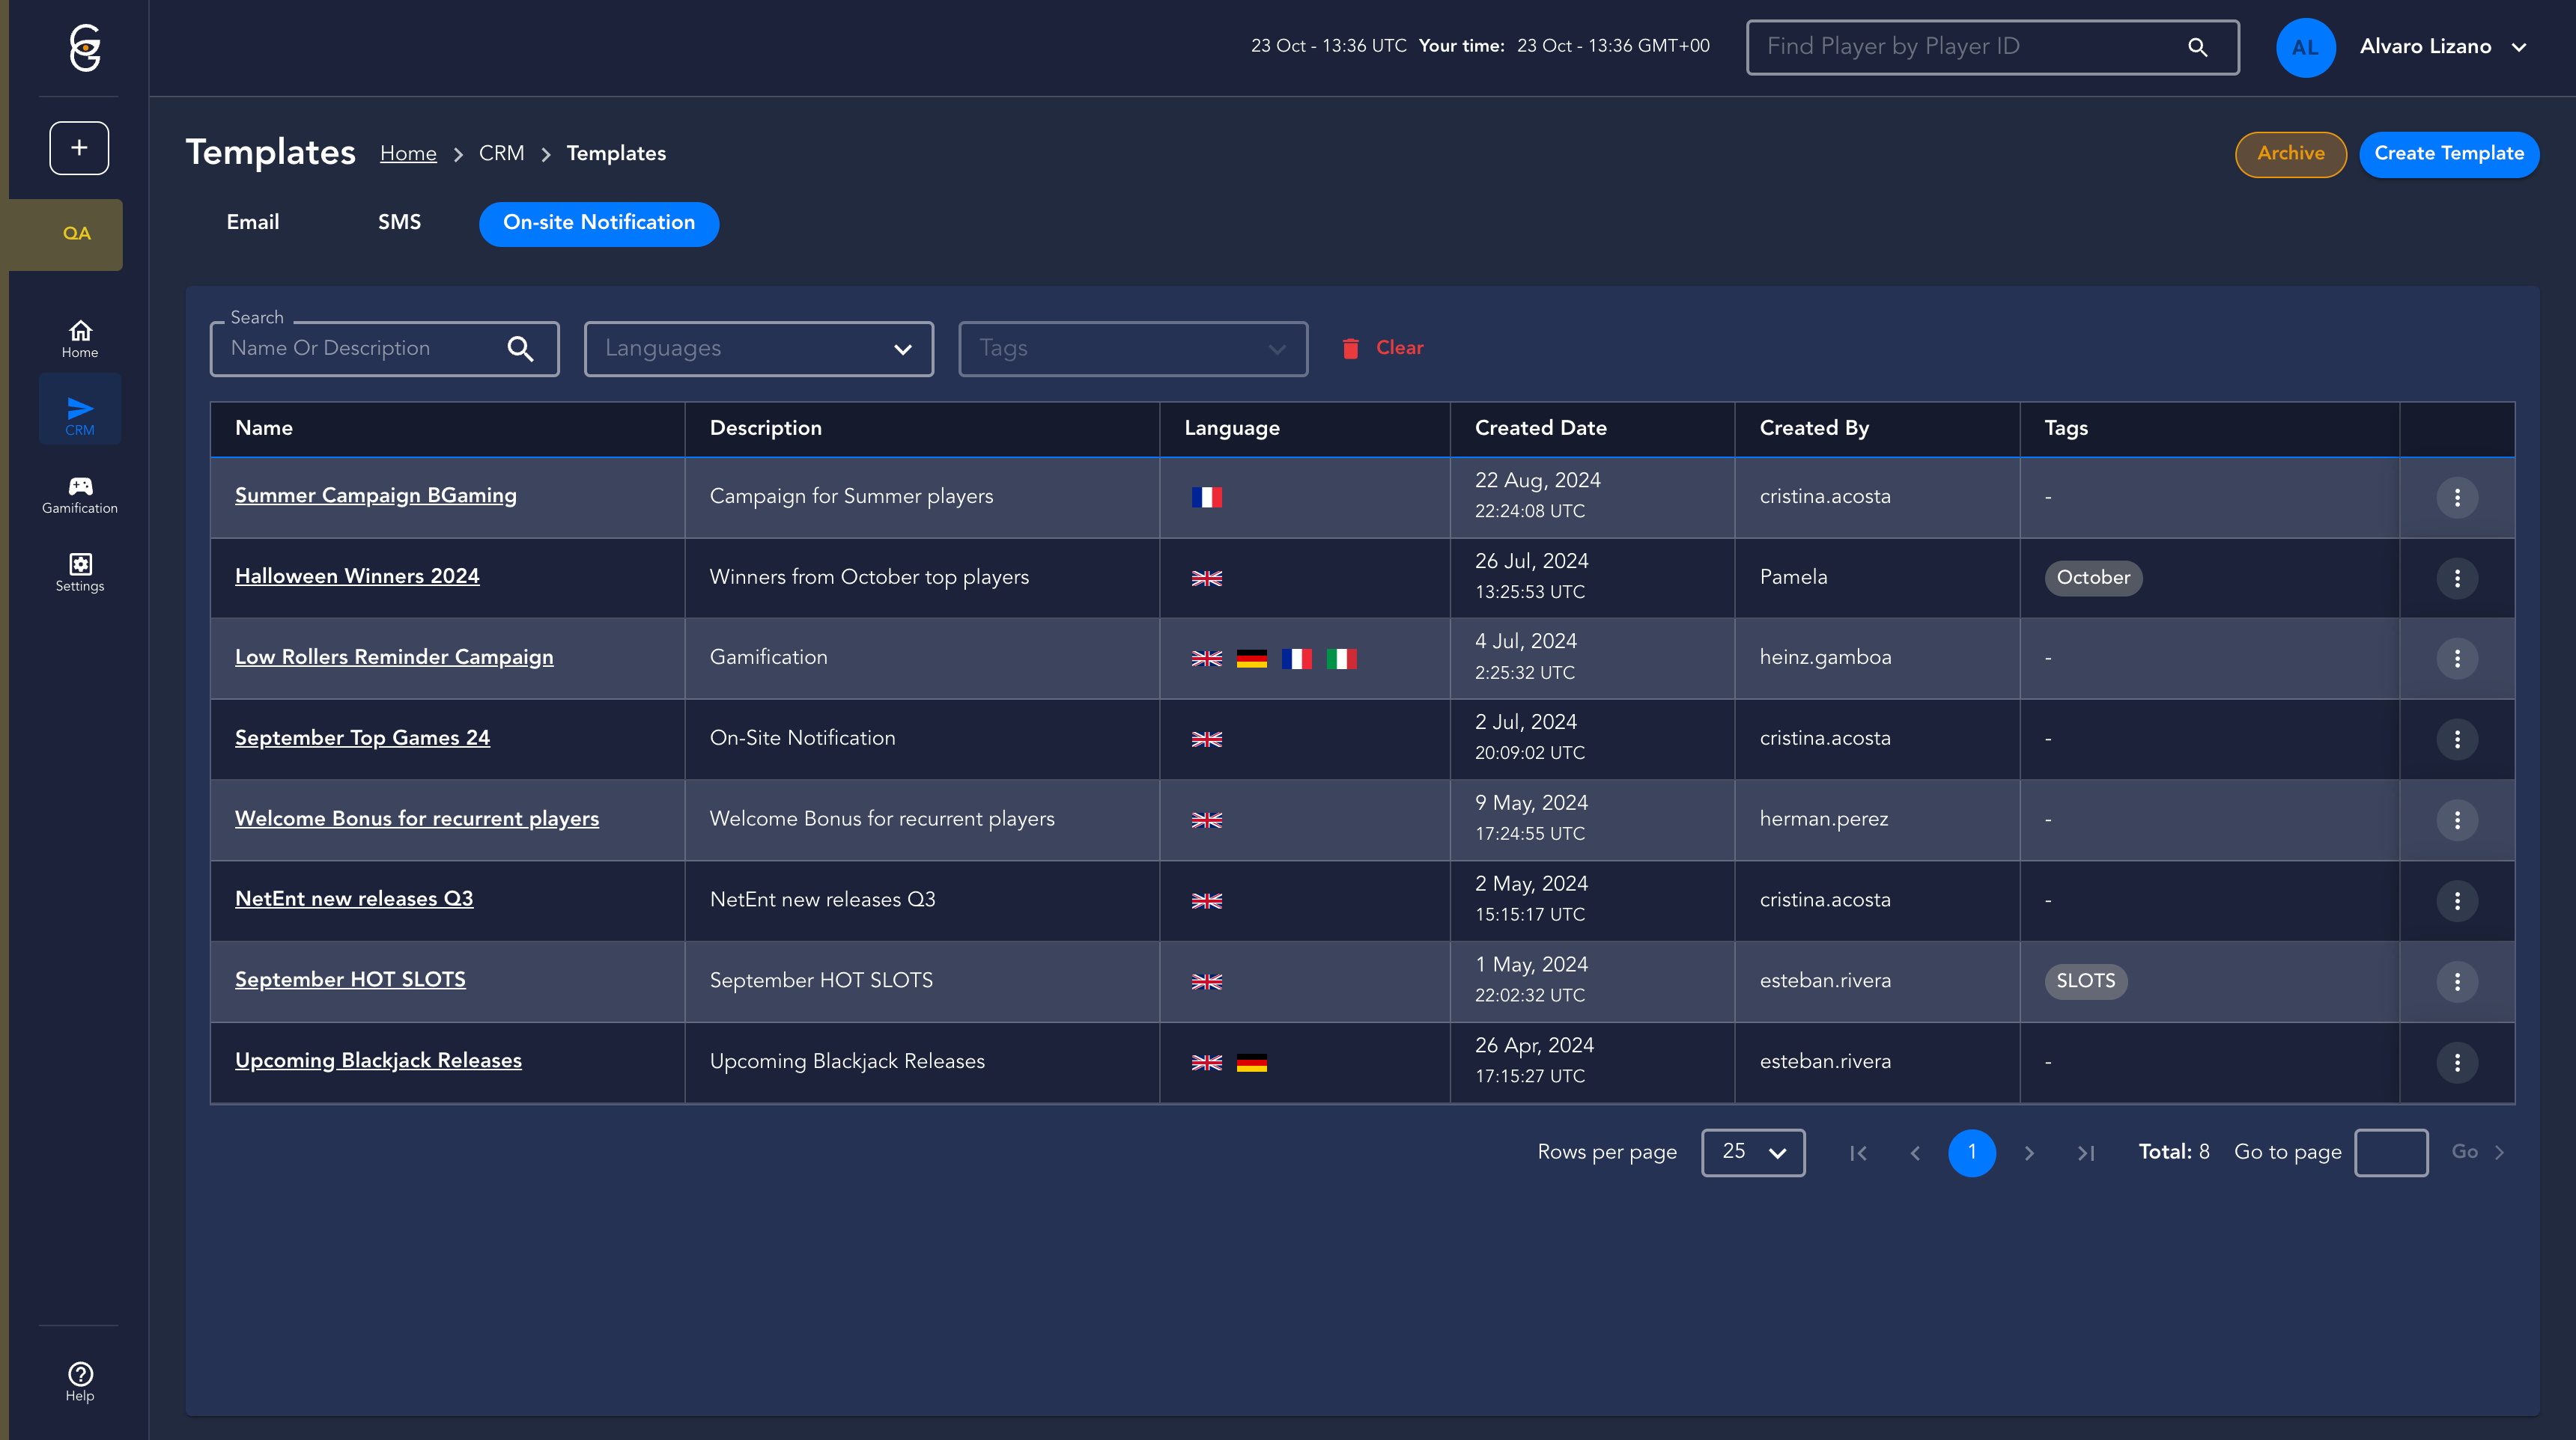2576x1440 pixels.
Task: Open Rows per page 25 dropdown
Action: [1752, 1152]
